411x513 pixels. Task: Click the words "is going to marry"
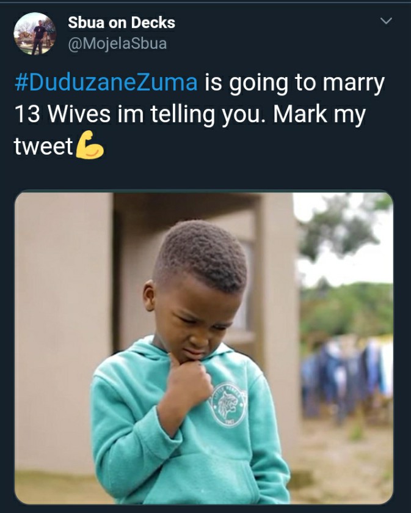point(295,83)
